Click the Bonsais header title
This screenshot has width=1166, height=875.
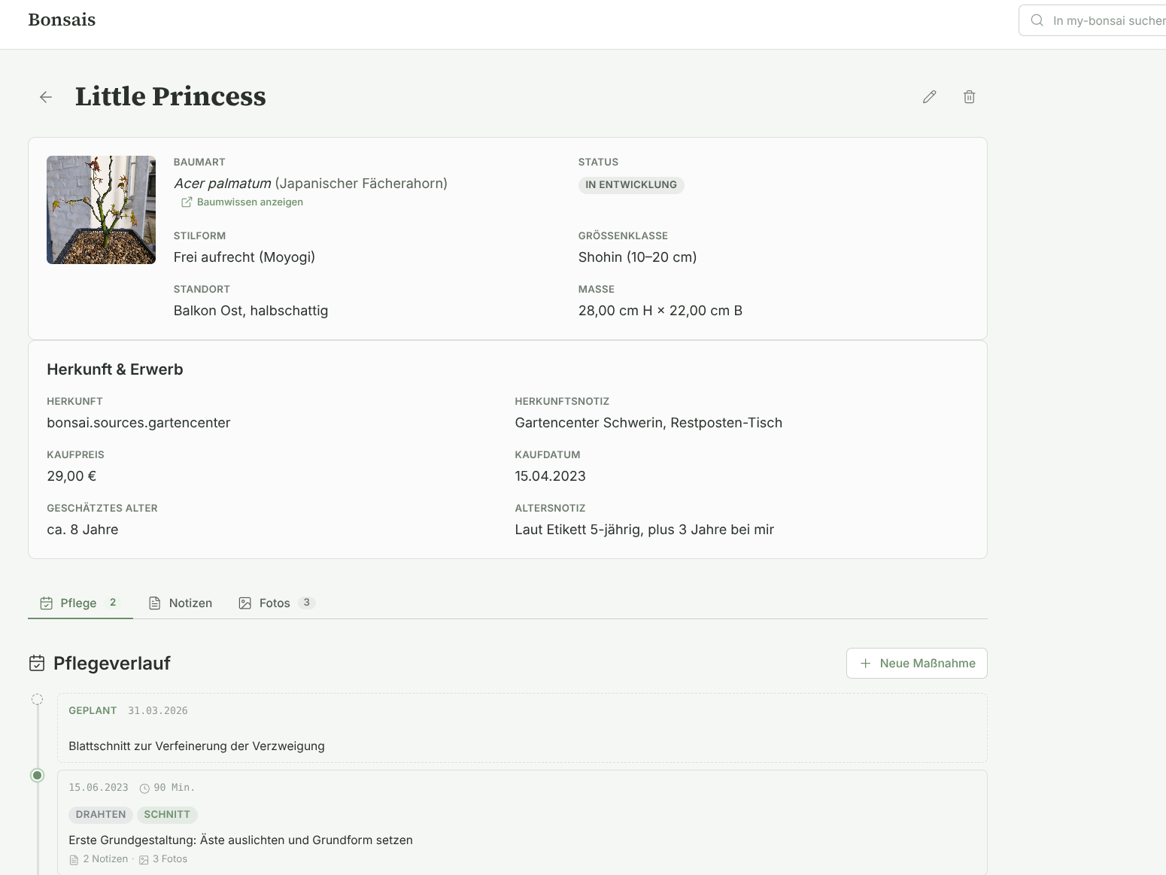pyautogui.click(x=62, y=20)
